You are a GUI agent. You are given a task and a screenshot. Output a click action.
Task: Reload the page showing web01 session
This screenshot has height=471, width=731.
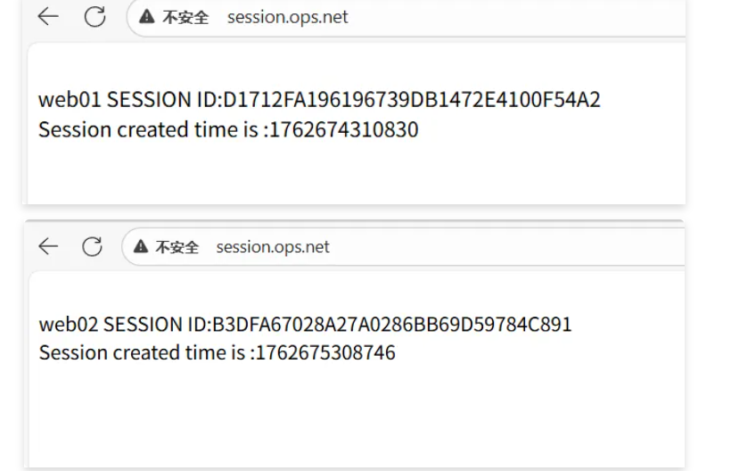94,16
